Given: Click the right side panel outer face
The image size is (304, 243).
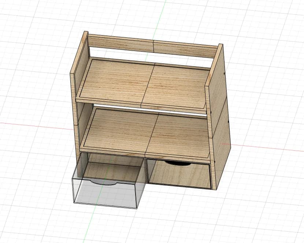Looking at the screenshot, I should [220, 116].
